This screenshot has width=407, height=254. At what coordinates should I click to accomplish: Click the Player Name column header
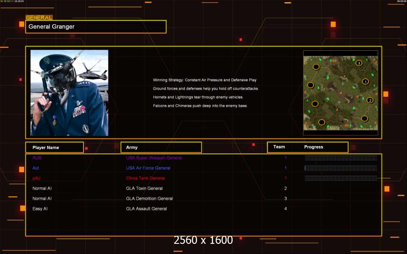[54, 147]
